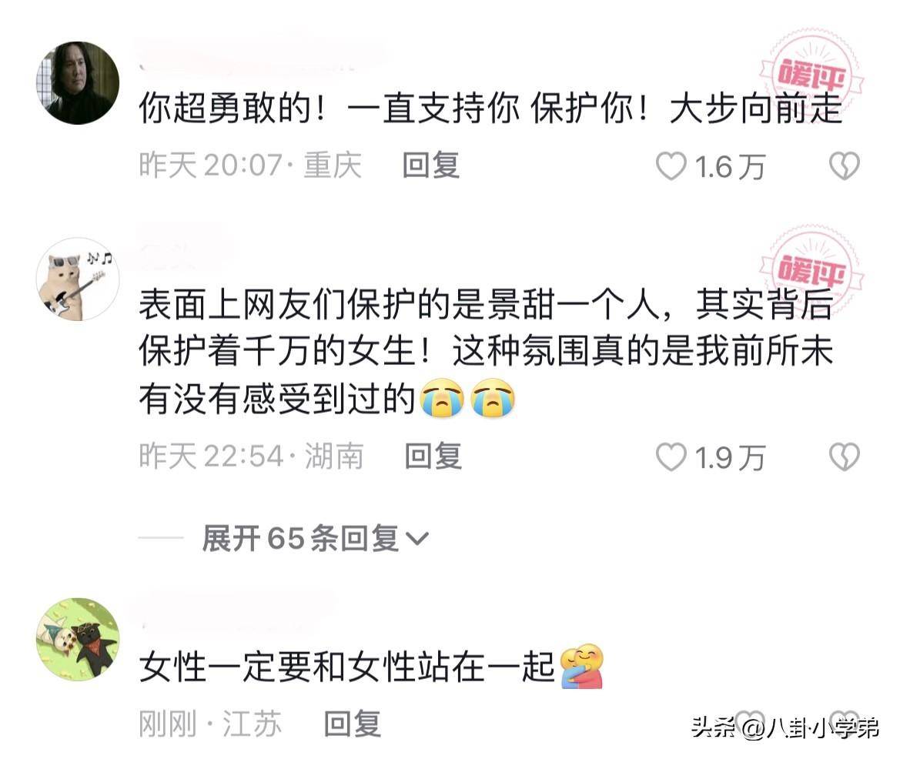Open the dark-haired man avatar profile
Screen dimensions: 900x759
tap(78, 82)
